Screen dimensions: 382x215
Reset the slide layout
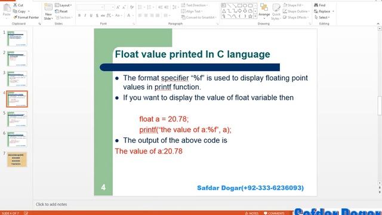(61, 11)
